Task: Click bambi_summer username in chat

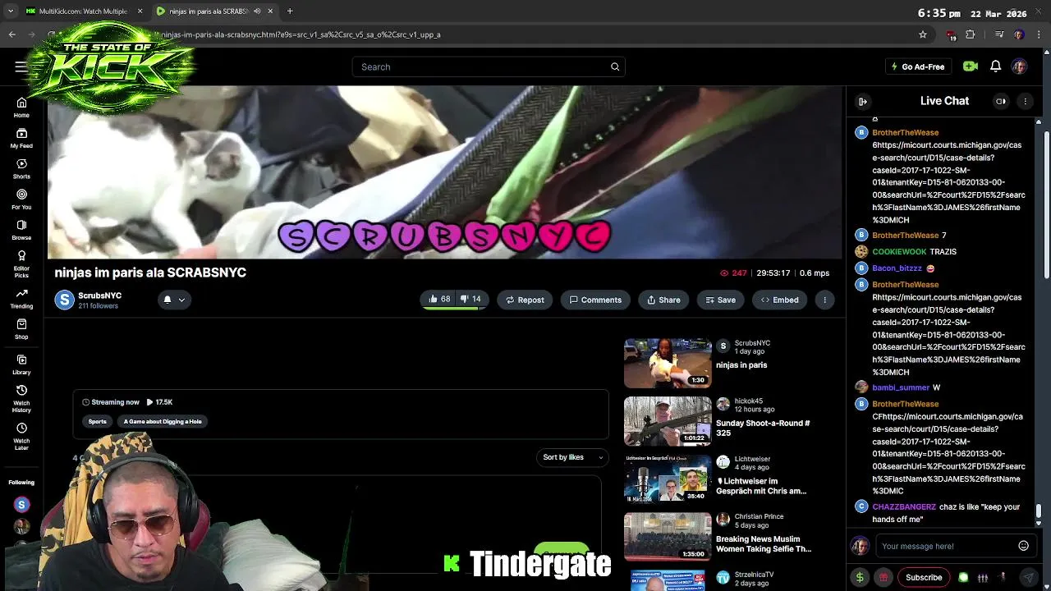Action: [901, 387]
